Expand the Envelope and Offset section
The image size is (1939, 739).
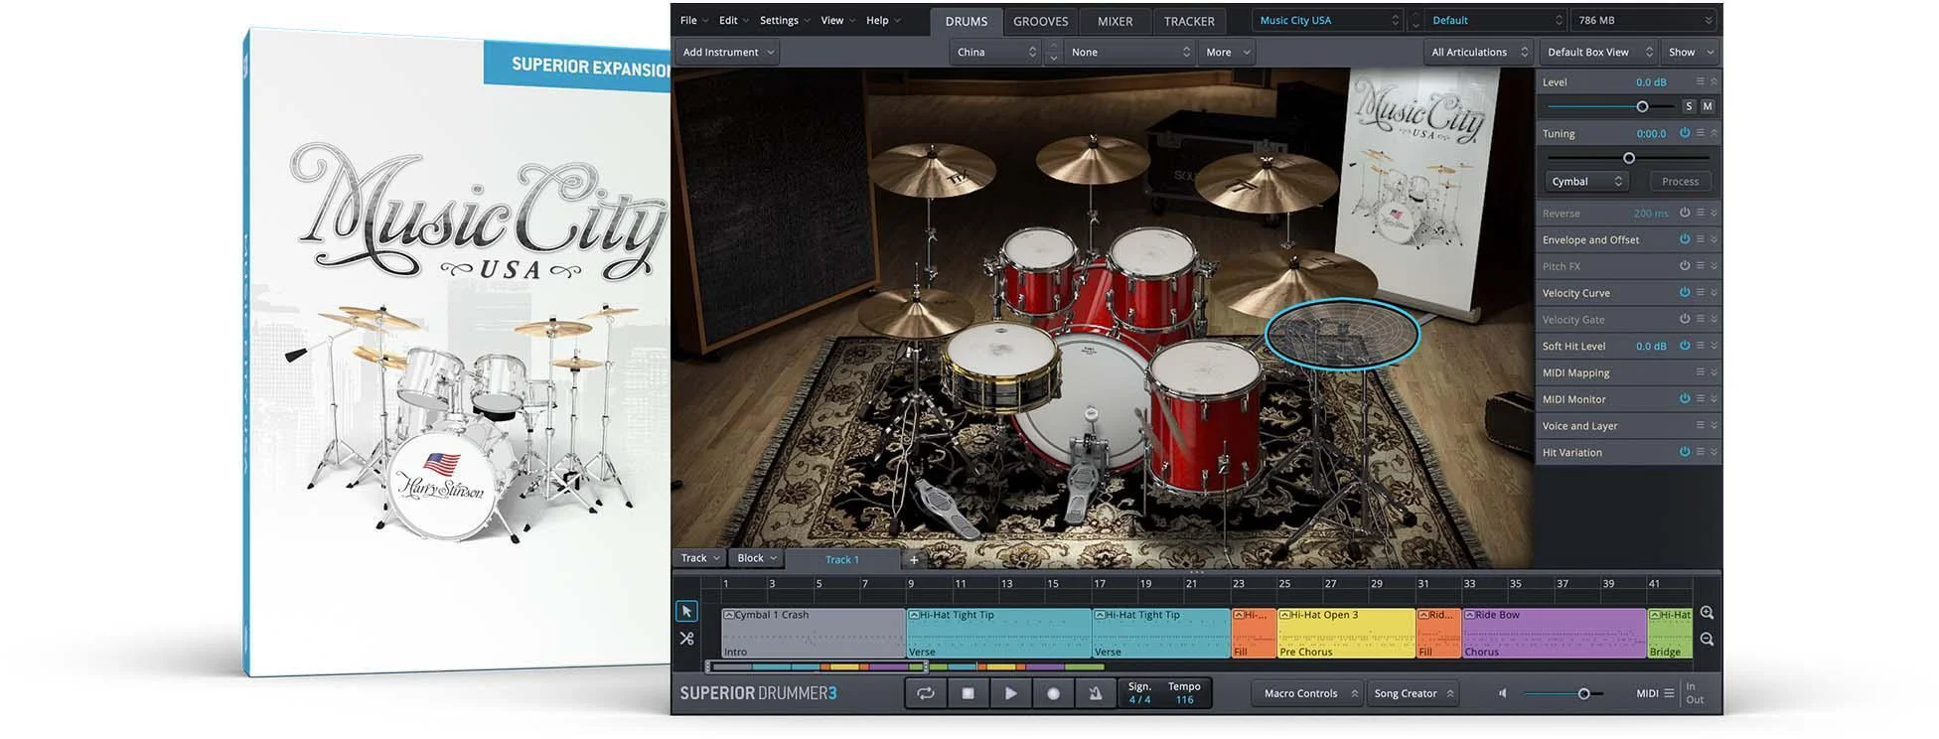click(x=1714, y=239)
